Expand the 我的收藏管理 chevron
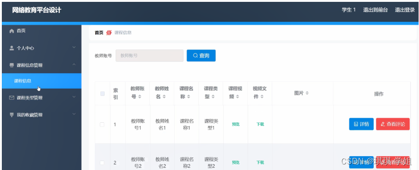The image size is (419, 170). (74, 114)
